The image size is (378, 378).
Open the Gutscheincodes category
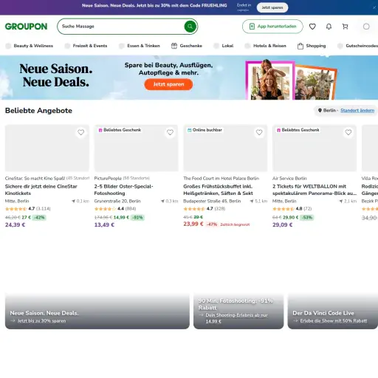358,46
